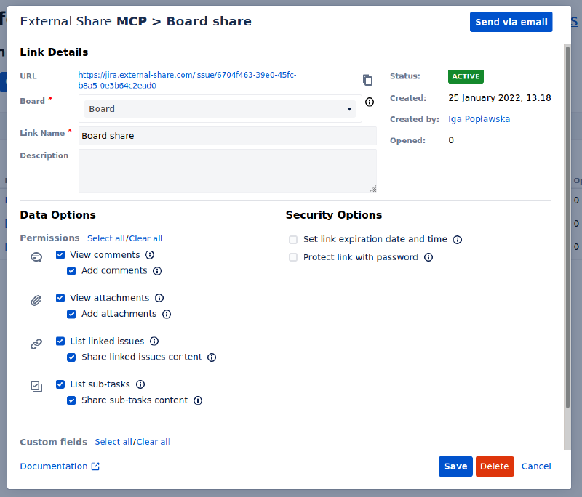
Task: Click Clear all link beside Permissions
Action: [145, 238]
